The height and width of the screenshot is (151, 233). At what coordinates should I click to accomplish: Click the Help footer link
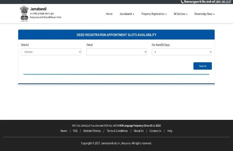170,131
